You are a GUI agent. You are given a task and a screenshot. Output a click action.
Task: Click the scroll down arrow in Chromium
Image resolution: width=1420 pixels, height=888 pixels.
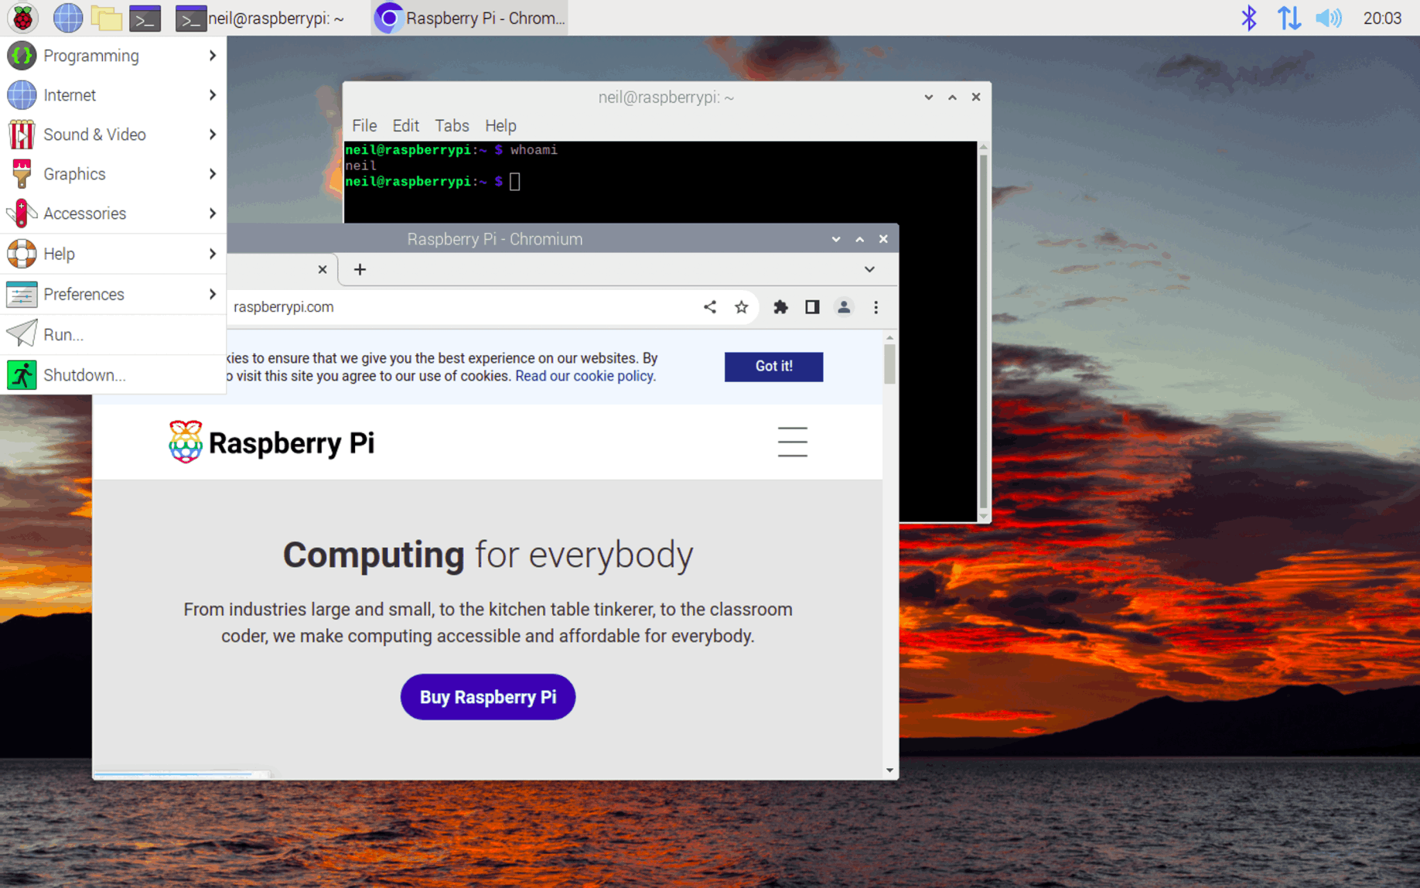(x=889, y=770)
